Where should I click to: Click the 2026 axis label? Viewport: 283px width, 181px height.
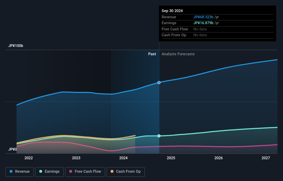[219, 158]
